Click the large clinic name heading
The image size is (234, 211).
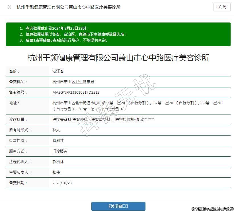click(x=118, y=58)
